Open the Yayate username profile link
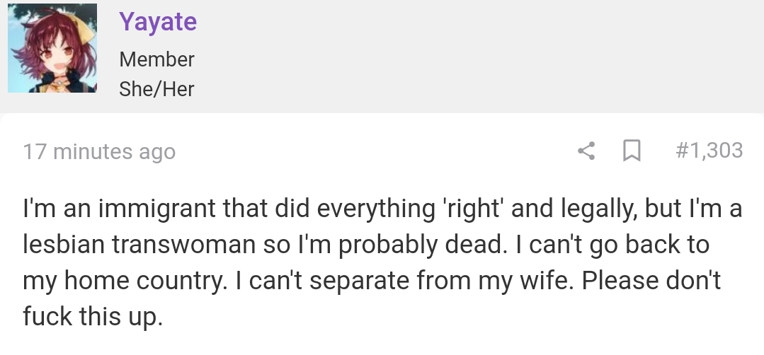This screenshot has height=355, width=764. point(158,22)
